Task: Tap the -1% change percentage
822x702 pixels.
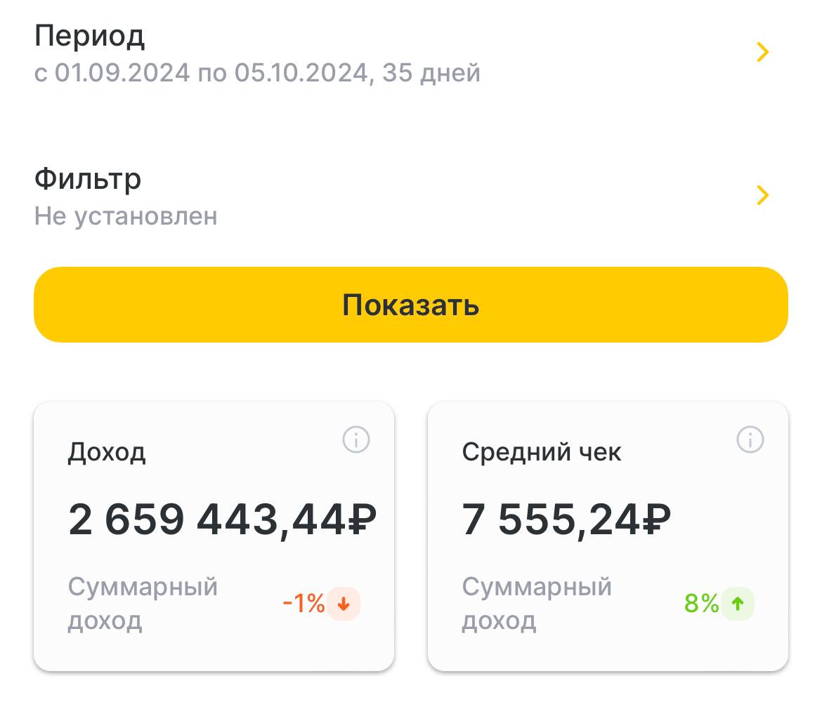Action: tap(304, 604)
